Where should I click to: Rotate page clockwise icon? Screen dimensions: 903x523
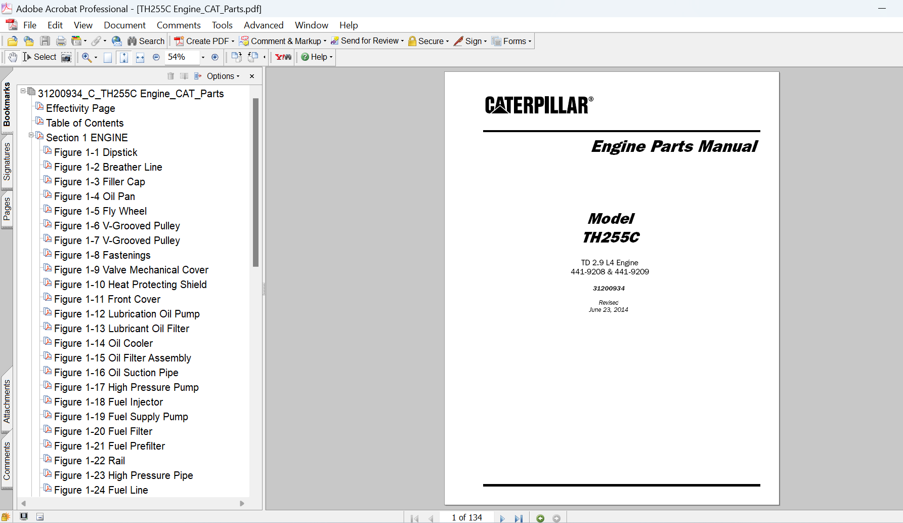(236, 57)
